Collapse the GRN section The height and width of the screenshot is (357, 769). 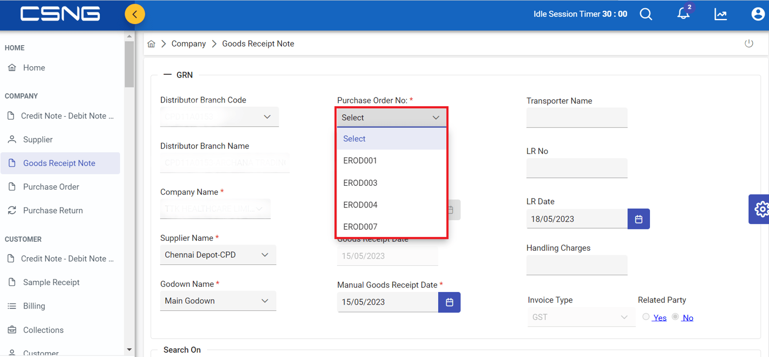pyautogui.click(x=167, y=75)
